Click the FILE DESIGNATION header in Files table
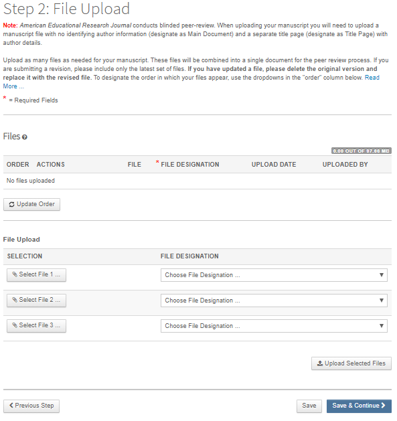The height and width of the screenshot is (421, 397). (190, 165)
